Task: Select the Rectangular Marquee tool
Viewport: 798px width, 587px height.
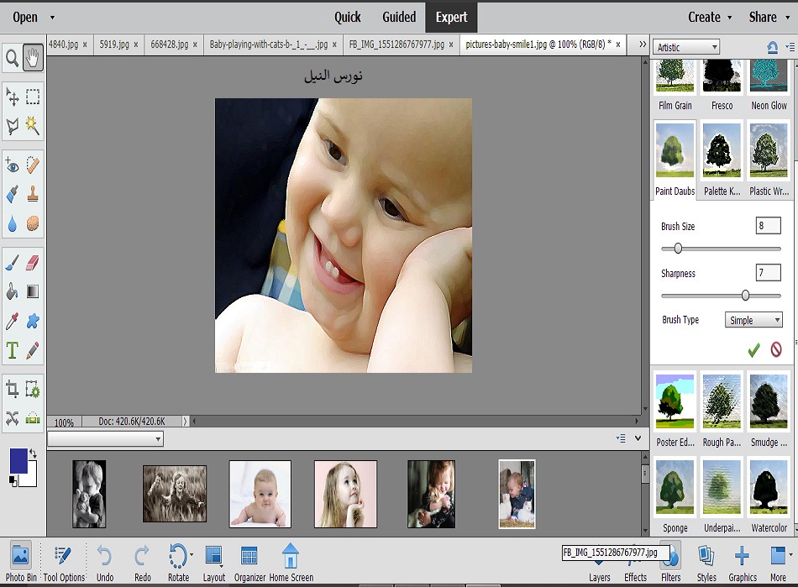Action: tap(33, 97)
